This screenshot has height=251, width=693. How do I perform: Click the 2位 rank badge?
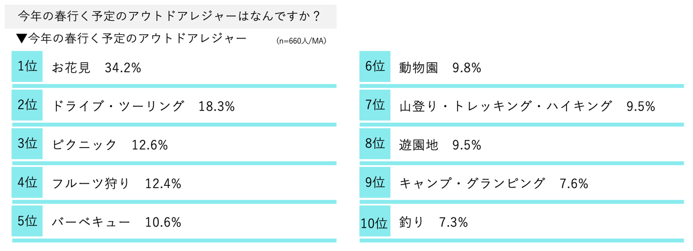pos(27,105)
